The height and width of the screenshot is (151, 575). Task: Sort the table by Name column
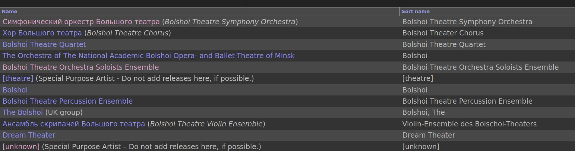[x=9, y=12]
